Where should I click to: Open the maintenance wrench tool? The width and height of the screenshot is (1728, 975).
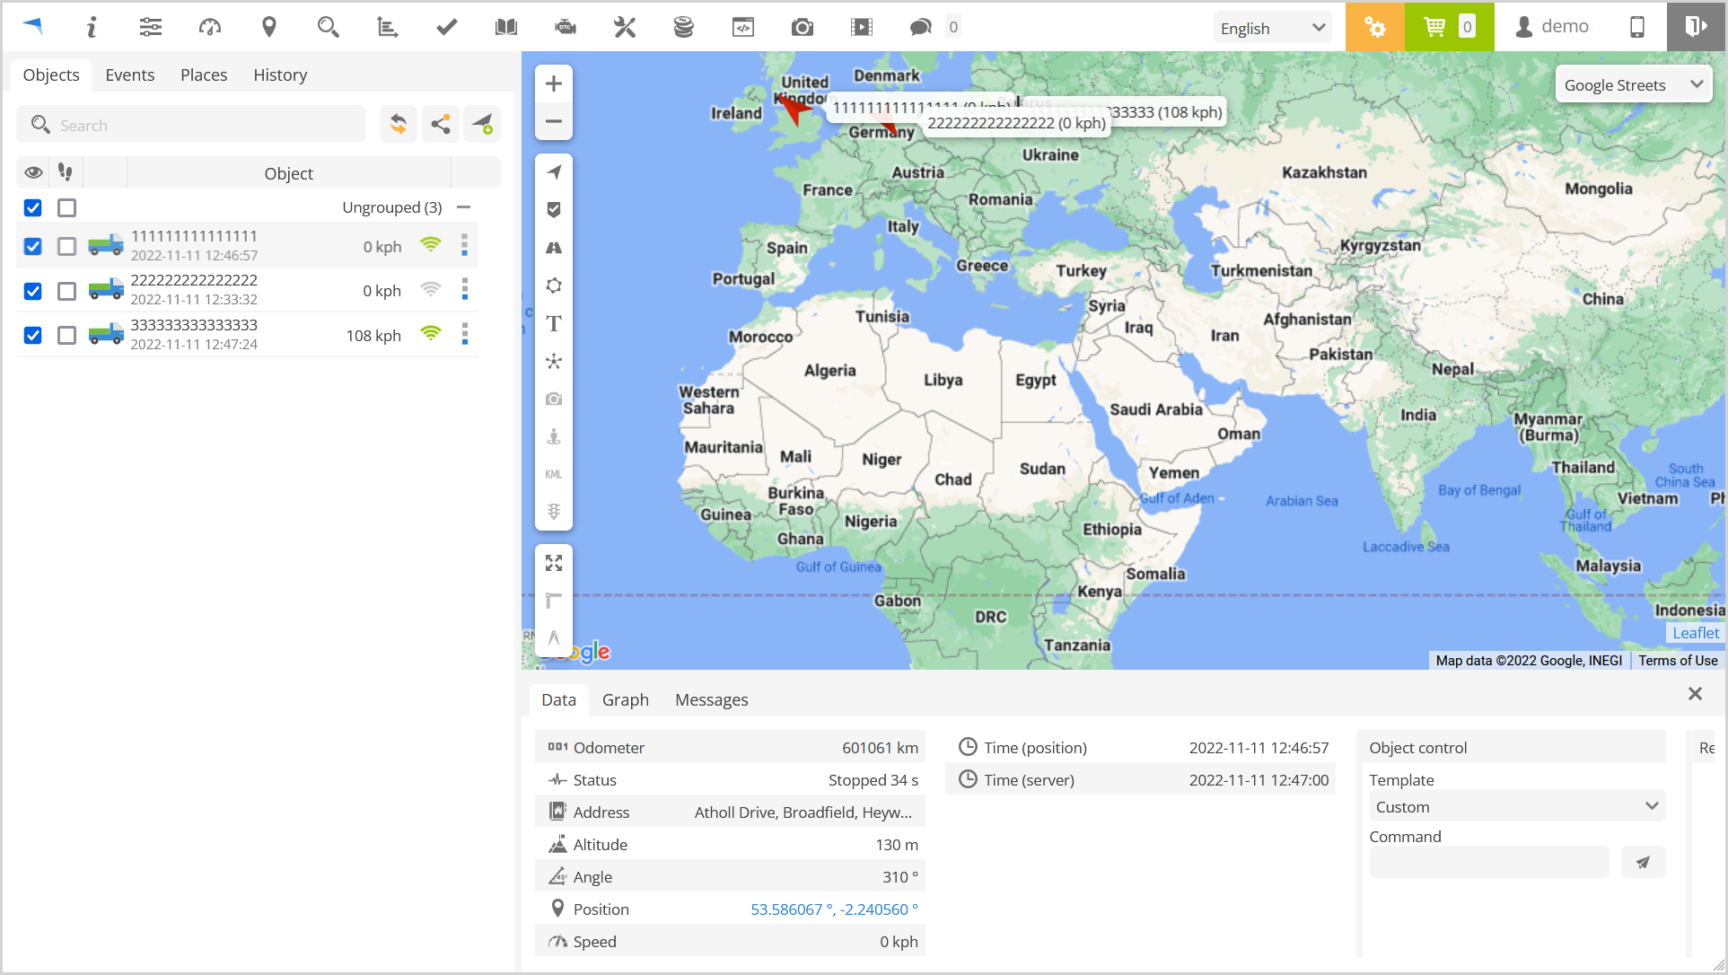click(624, 27)
